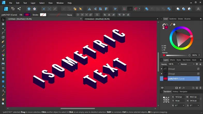Viewport: 203px width, 114px height.
Task: Pick the Hand view tool
Action: pyautogui.click(x=3, y=99)
